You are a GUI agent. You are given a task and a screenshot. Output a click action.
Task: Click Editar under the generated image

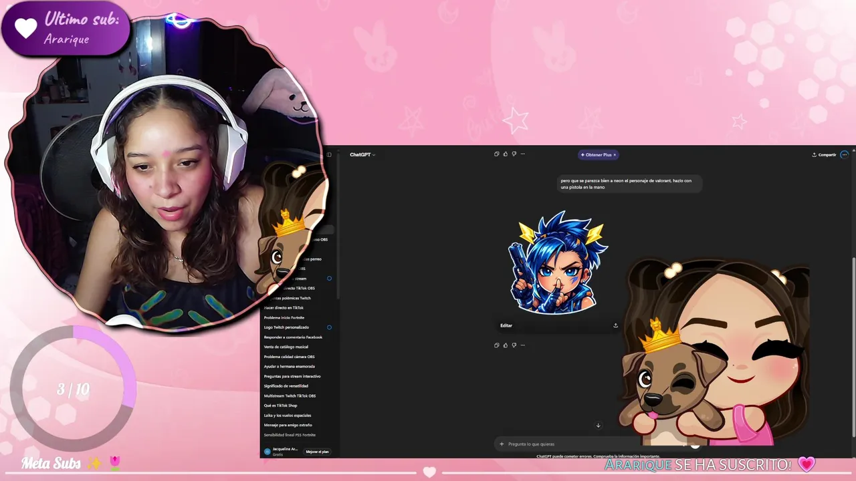click(x=506, y=325)
